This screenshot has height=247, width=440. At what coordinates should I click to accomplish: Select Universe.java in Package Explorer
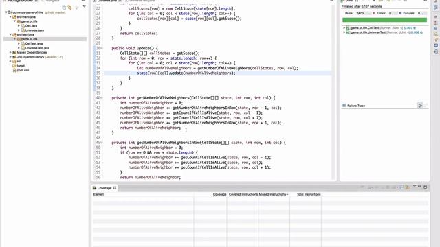34,30
